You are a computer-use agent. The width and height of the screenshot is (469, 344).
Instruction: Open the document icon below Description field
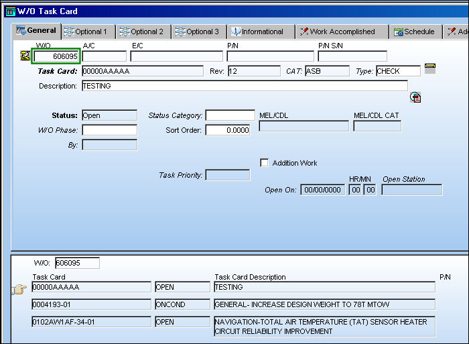coord(415,97)
